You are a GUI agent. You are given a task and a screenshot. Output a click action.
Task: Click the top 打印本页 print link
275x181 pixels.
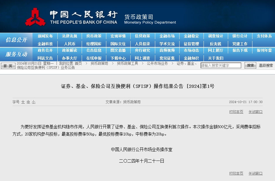click(236, 112)
